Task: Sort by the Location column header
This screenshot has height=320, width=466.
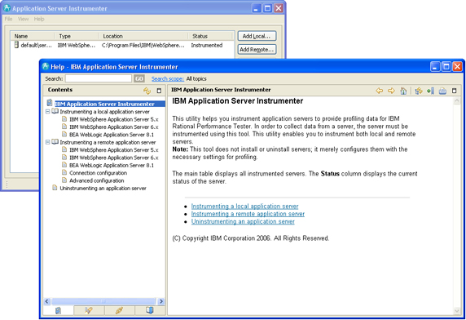Action: pos(143,36)
